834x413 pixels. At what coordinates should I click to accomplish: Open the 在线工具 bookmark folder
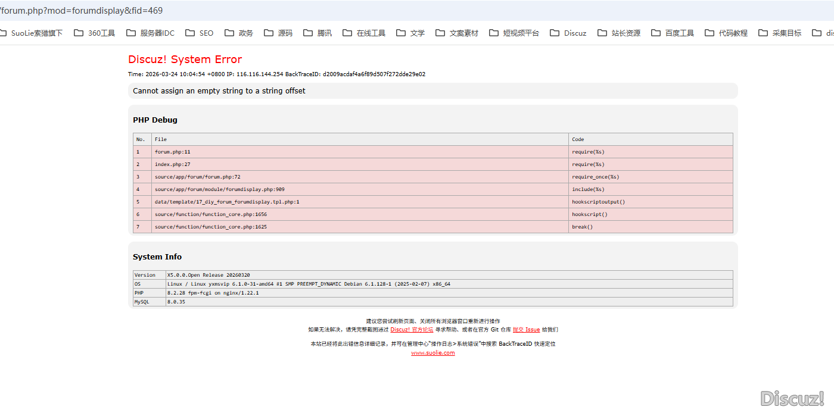[364, 33]
